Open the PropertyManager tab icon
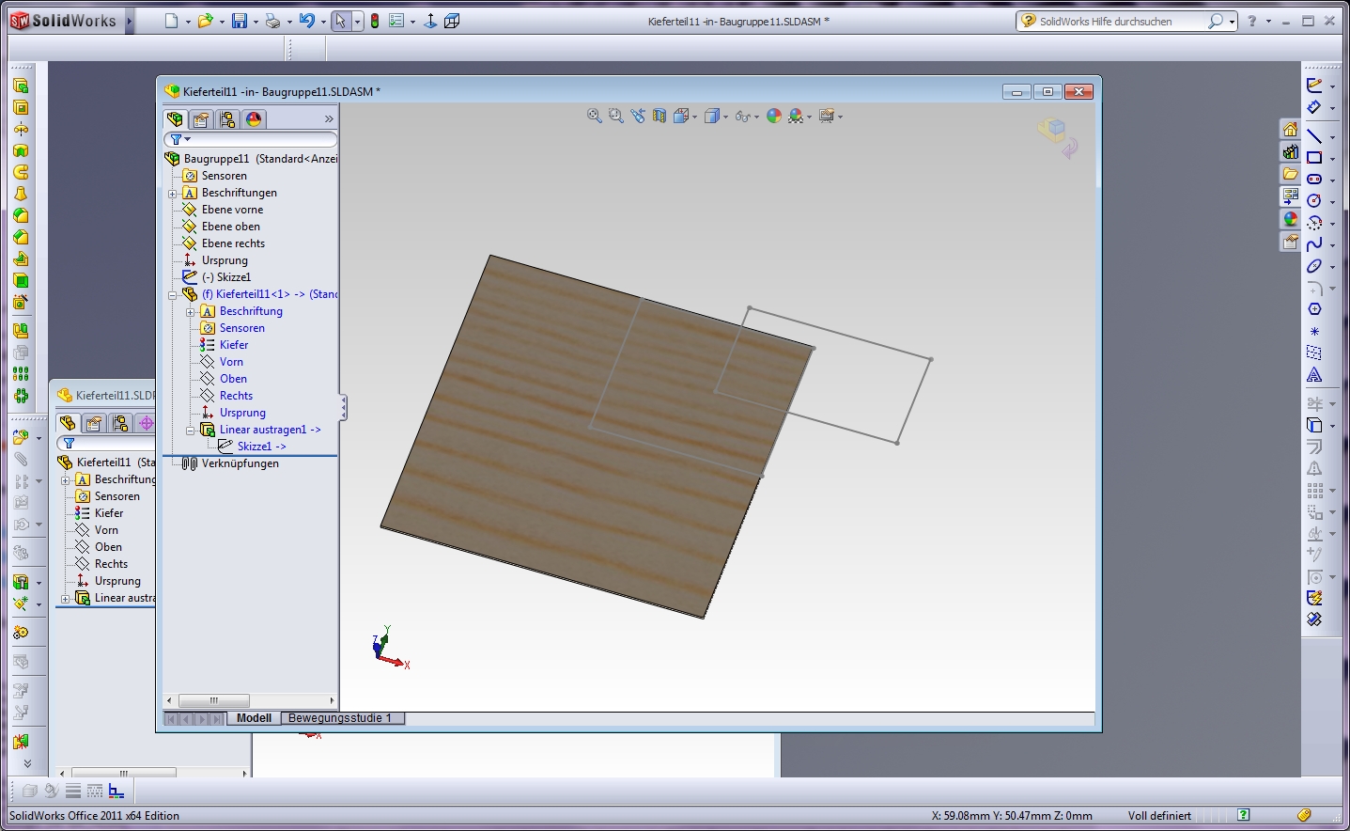Screen dimensions: 1350x831 pyautogui.click(x=201, y=119)
